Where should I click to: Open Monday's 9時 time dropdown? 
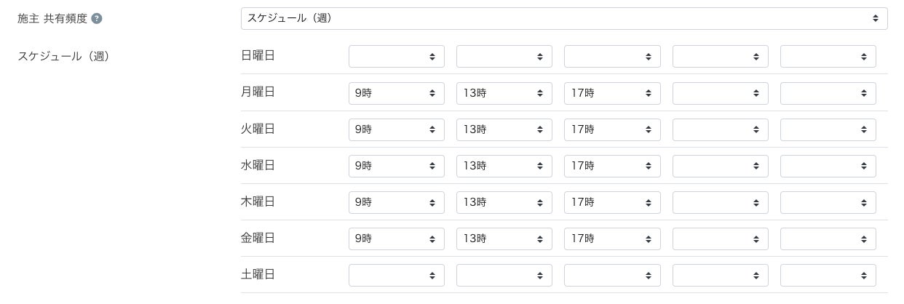point(396,93)
